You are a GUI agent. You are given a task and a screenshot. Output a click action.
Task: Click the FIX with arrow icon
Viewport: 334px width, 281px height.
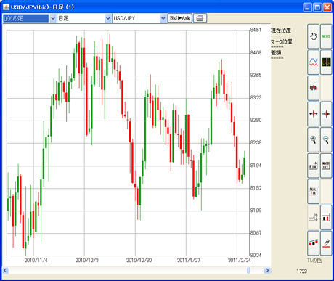[x=314, y=166]
